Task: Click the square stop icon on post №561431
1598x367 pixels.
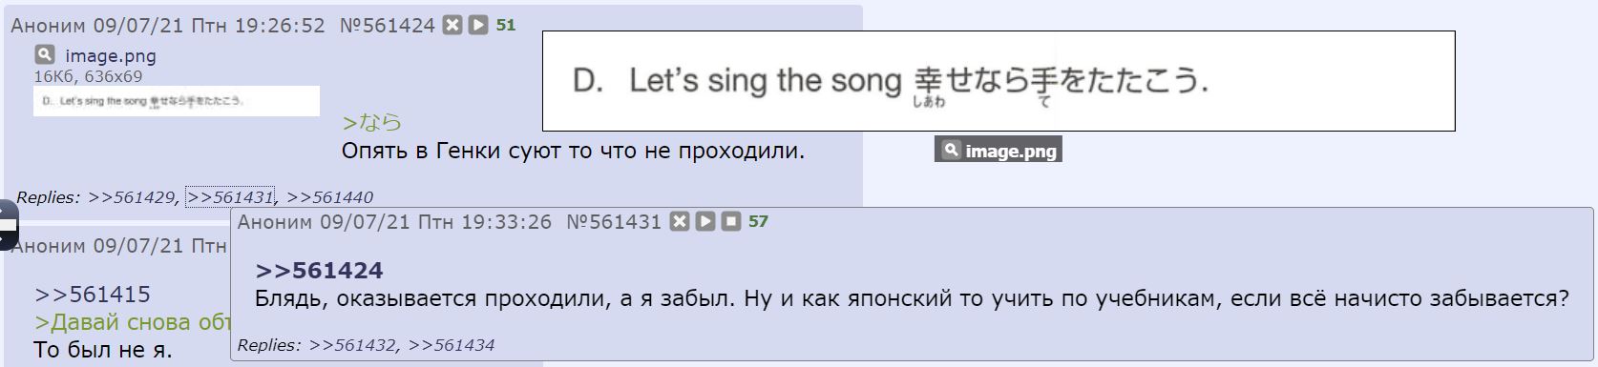Action: (x=730, y=222)
